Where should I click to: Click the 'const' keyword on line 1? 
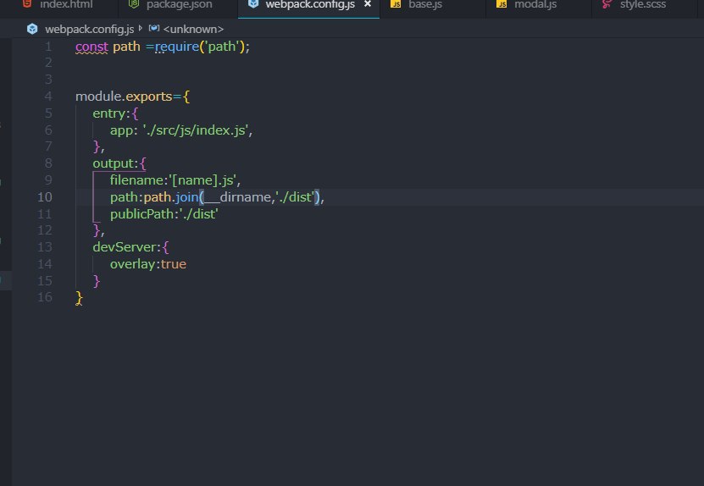(91, 47)
